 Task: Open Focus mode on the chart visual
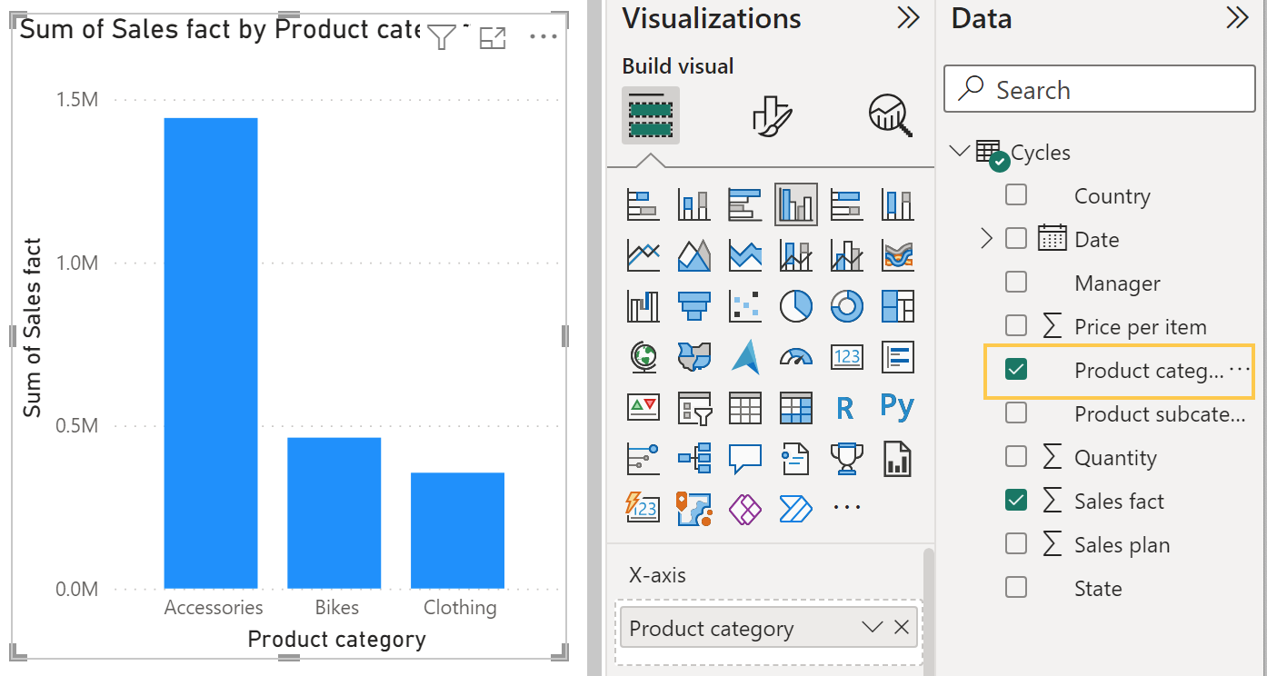(493, 37)
